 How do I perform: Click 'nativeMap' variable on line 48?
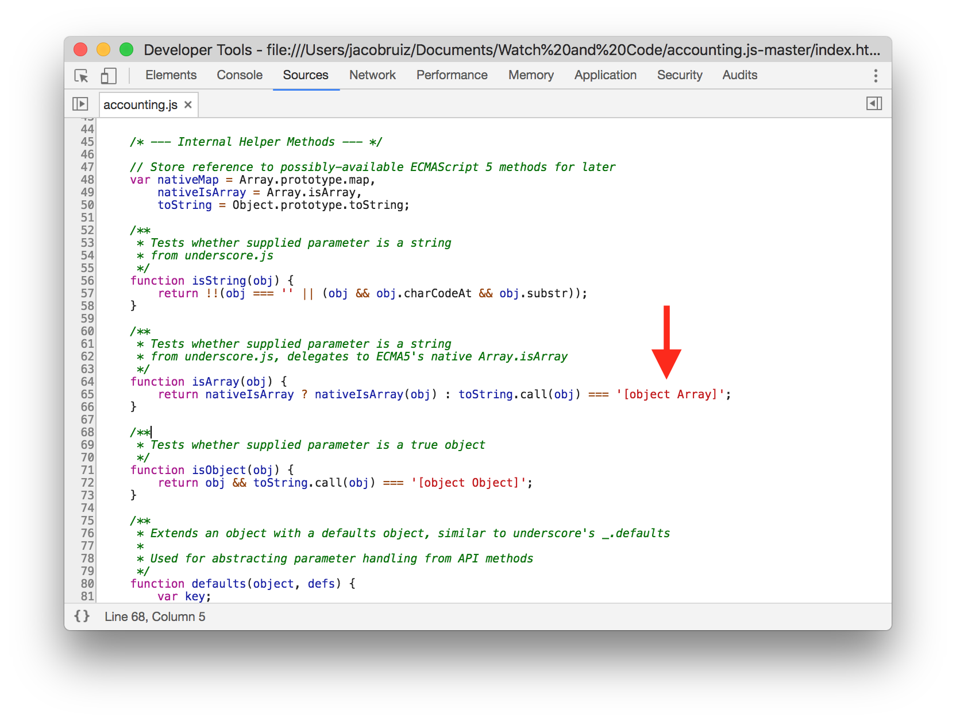coord(188,180)
